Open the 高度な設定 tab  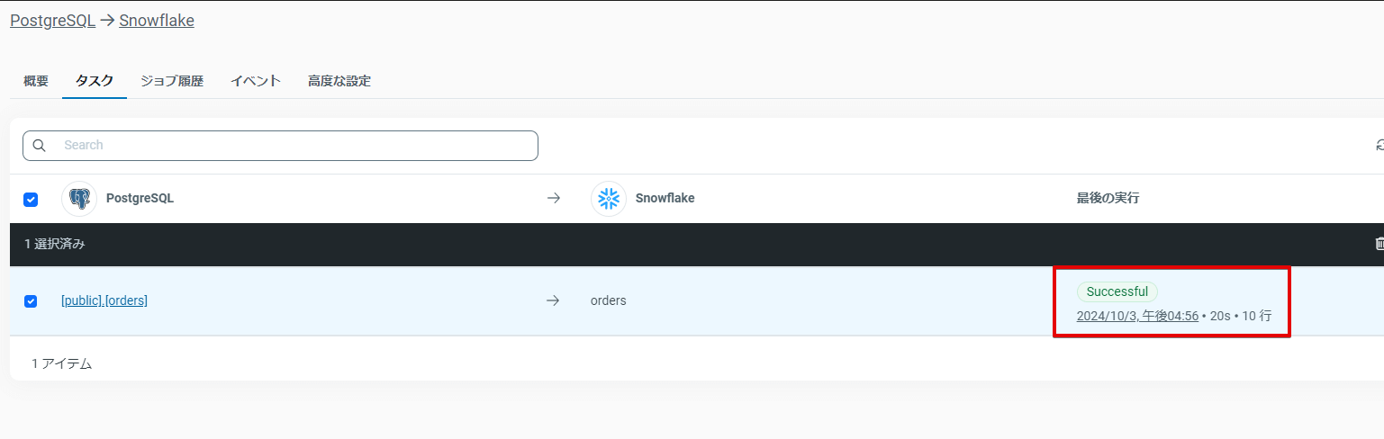[x=339, y=81]
